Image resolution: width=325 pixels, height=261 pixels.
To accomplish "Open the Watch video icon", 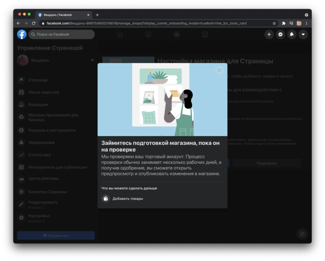I will [148, 34].
